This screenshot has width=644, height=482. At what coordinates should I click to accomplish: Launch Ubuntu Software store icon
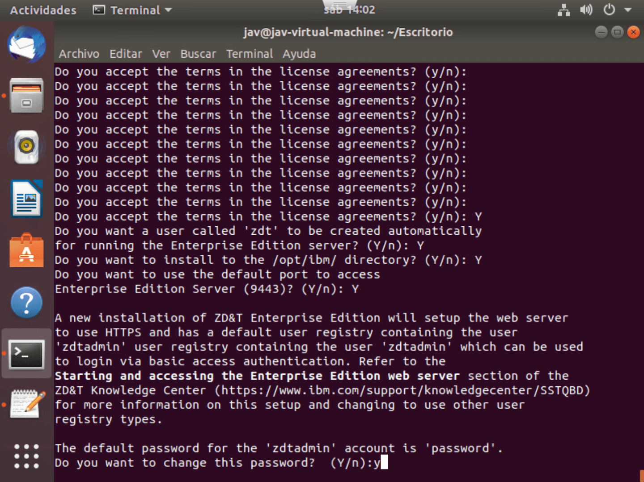pyautogui.click(x=26, y=251)
